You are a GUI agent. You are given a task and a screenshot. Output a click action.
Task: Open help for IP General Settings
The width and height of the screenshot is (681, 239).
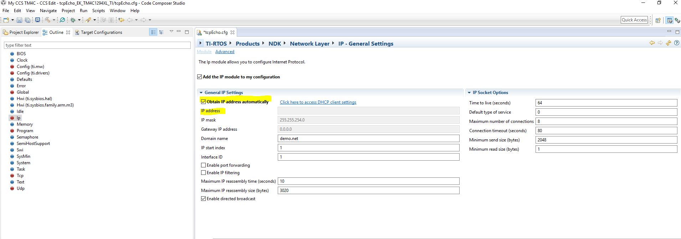[676, 43]
